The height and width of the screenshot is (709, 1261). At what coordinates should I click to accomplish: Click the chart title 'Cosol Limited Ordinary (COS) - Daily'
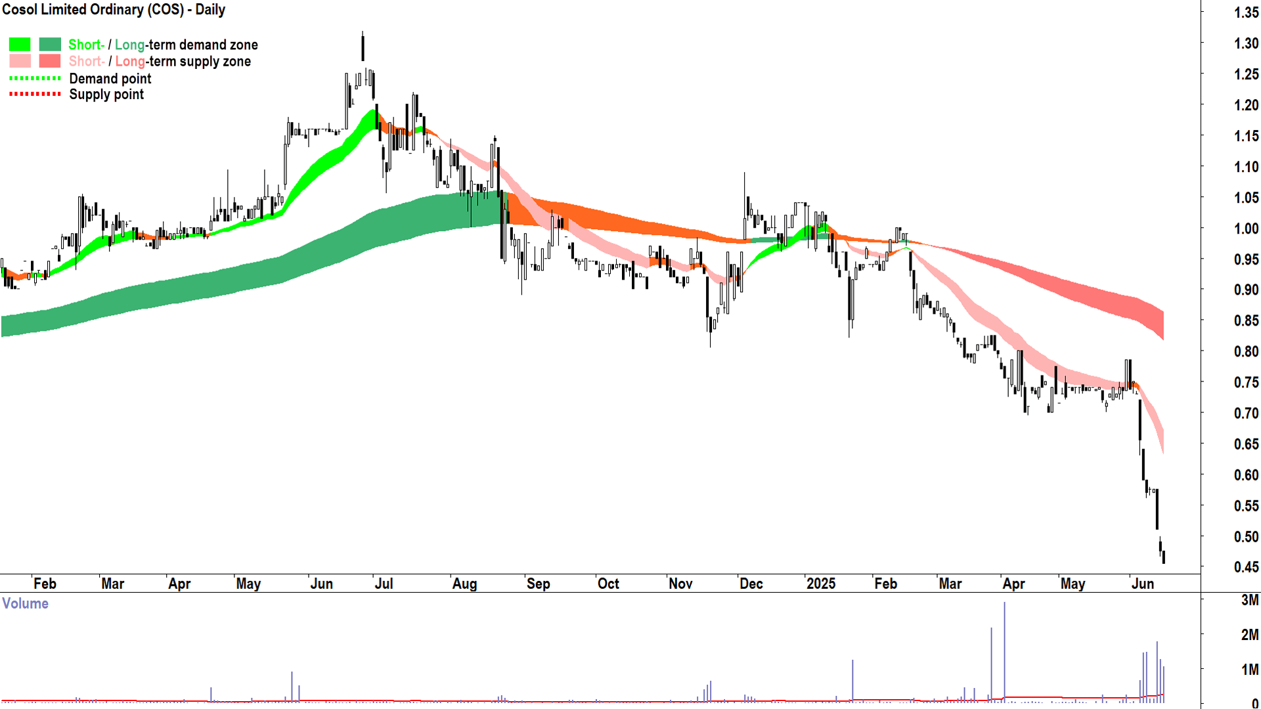pyautogui.click(x=114, y=10)
